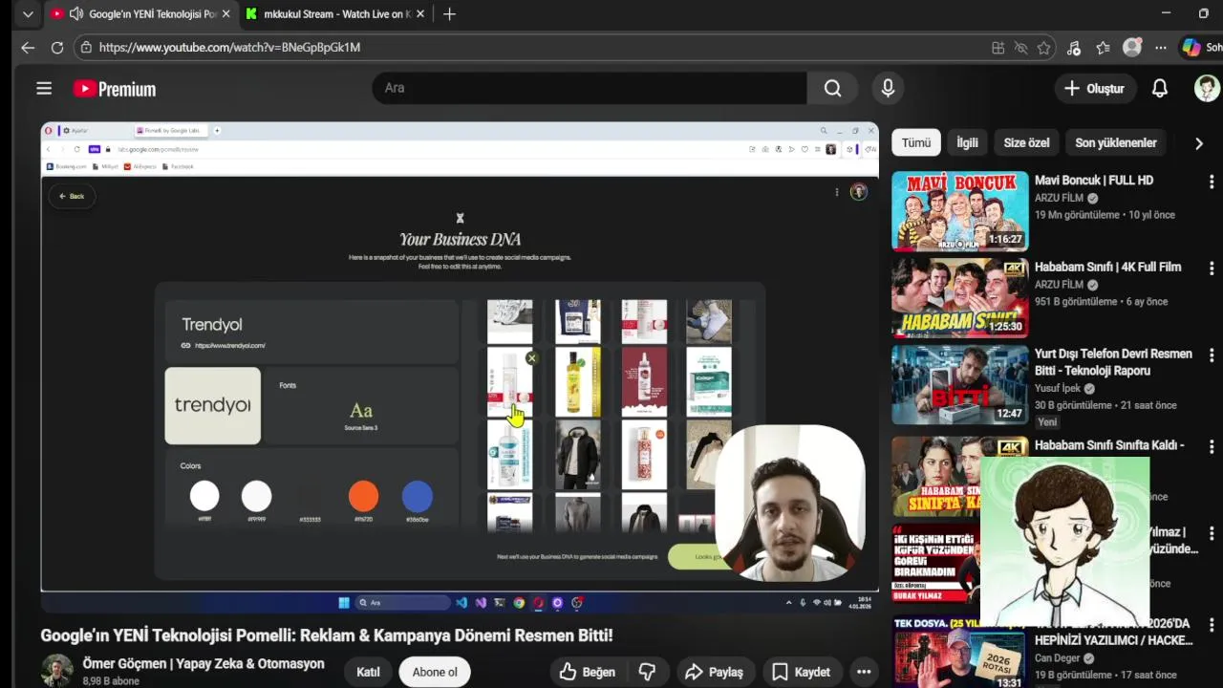Open Copilot sidebar icon
1223x688 pixels.
pyautogui.click(x=1191, y=47)
